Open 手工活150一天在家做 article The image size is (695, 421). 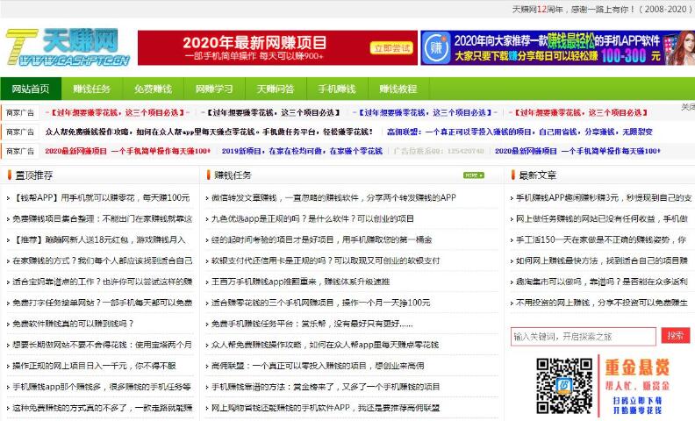pyautogui.click(x=601, y=239)
